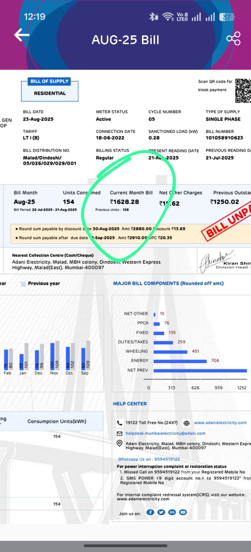
Task: Open the Twitter social icon
Action: [x=161, y=512]
